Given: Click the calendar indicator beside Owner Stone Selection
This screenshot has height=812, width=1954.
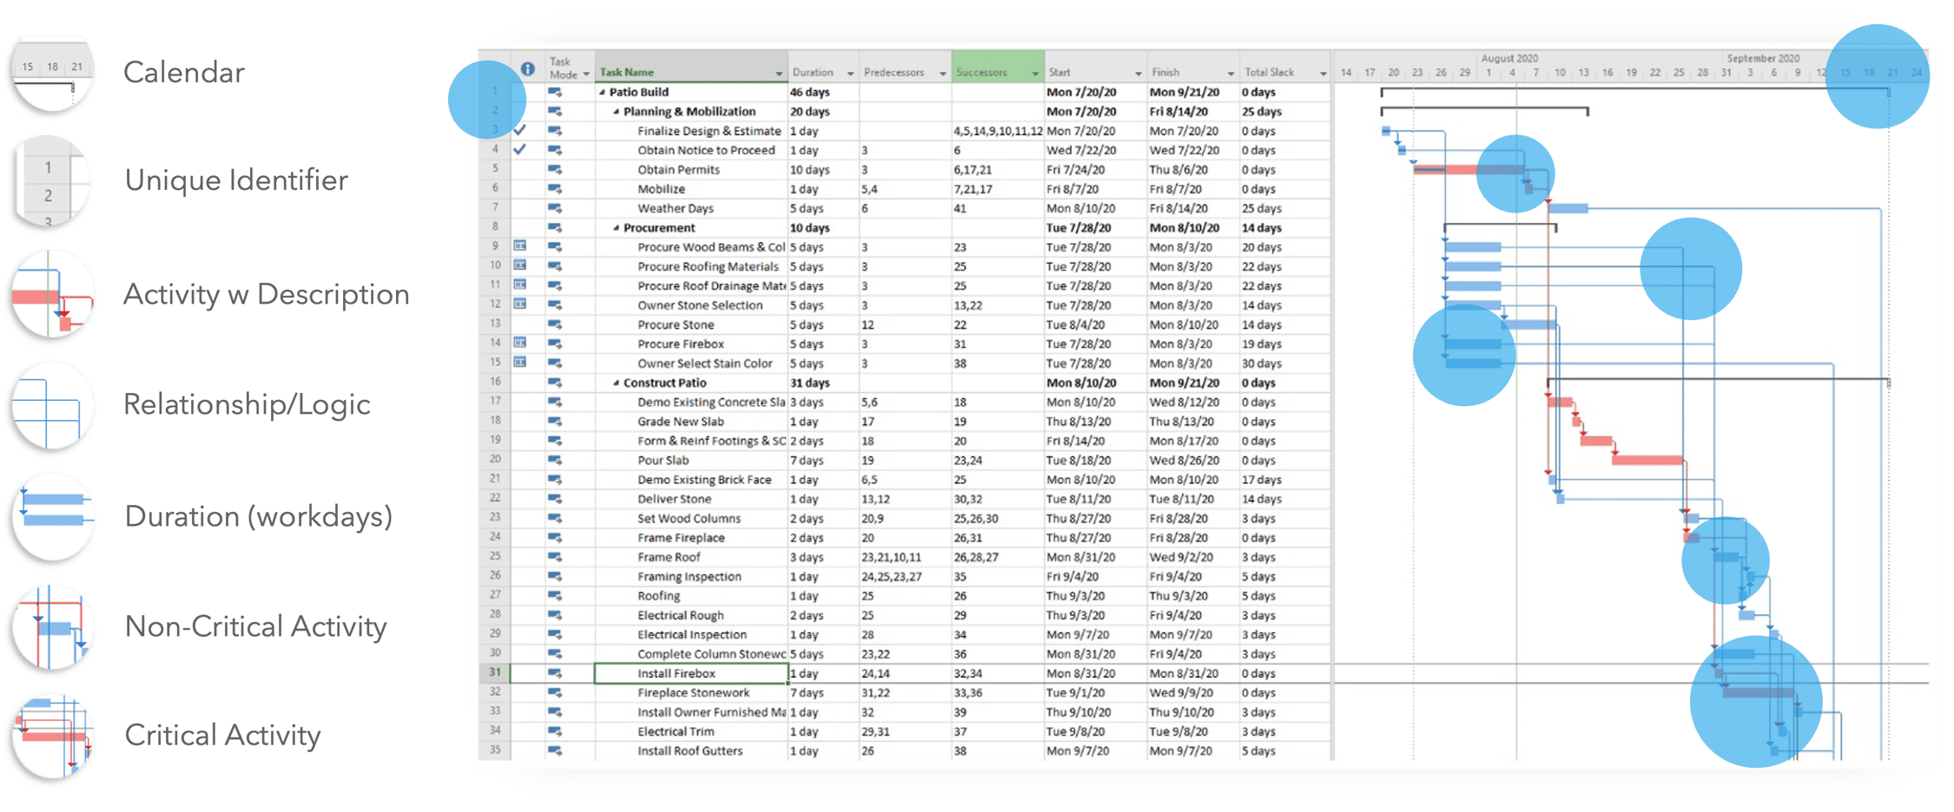Looking at the screenshot, I should tap(518, 304).
